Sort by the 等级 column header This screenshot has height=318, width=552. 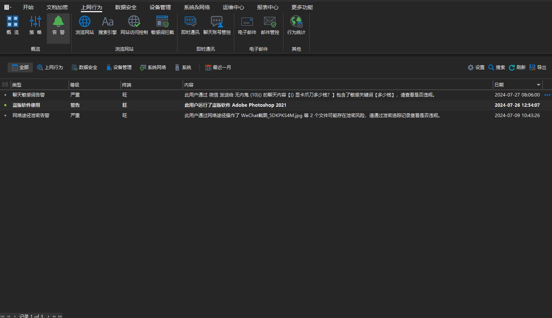[95, 85]
